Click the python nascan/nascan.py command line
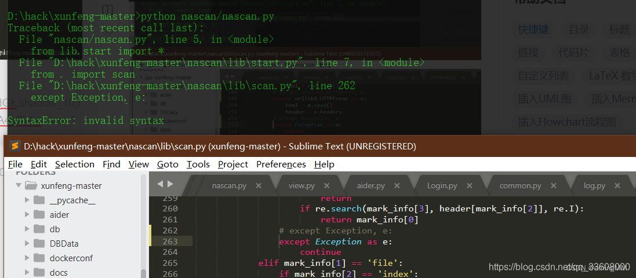636x278 pixels. (x=140, y=17)
